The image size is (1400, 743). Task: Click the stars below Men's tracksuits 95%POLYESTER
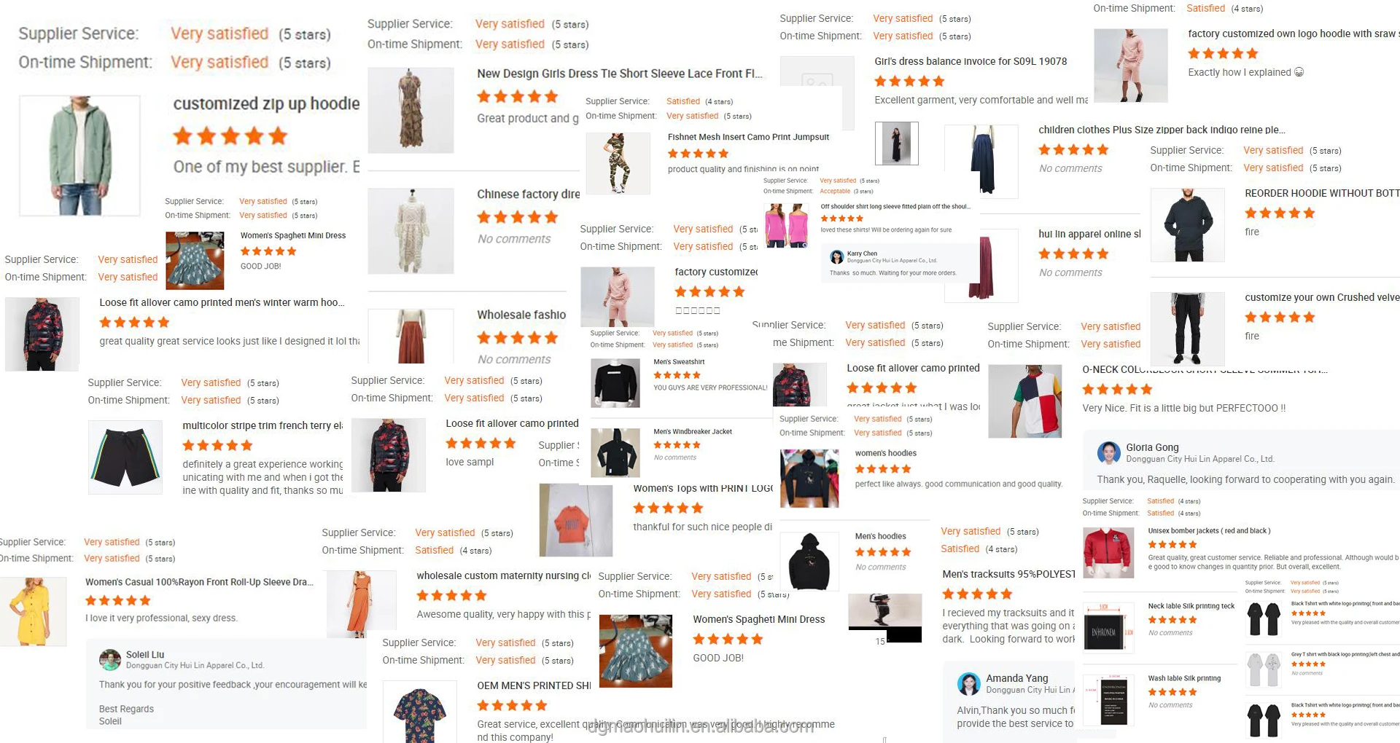coord(977,594)
